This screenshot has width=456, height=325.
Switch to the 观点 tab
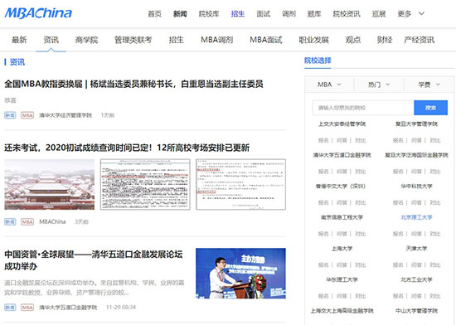(x=353, y=40)
